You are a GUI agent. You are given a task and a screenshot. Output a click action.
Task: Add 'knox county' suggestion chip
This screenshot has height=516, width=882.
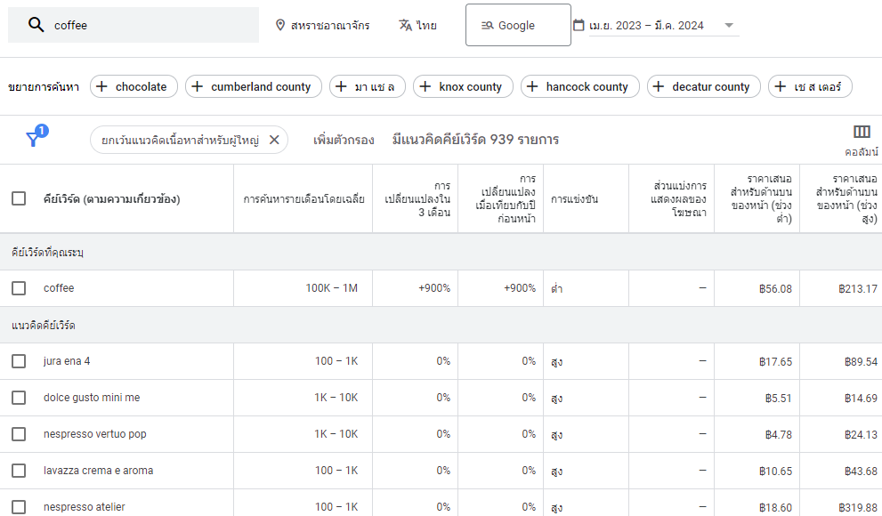[462, 86]
